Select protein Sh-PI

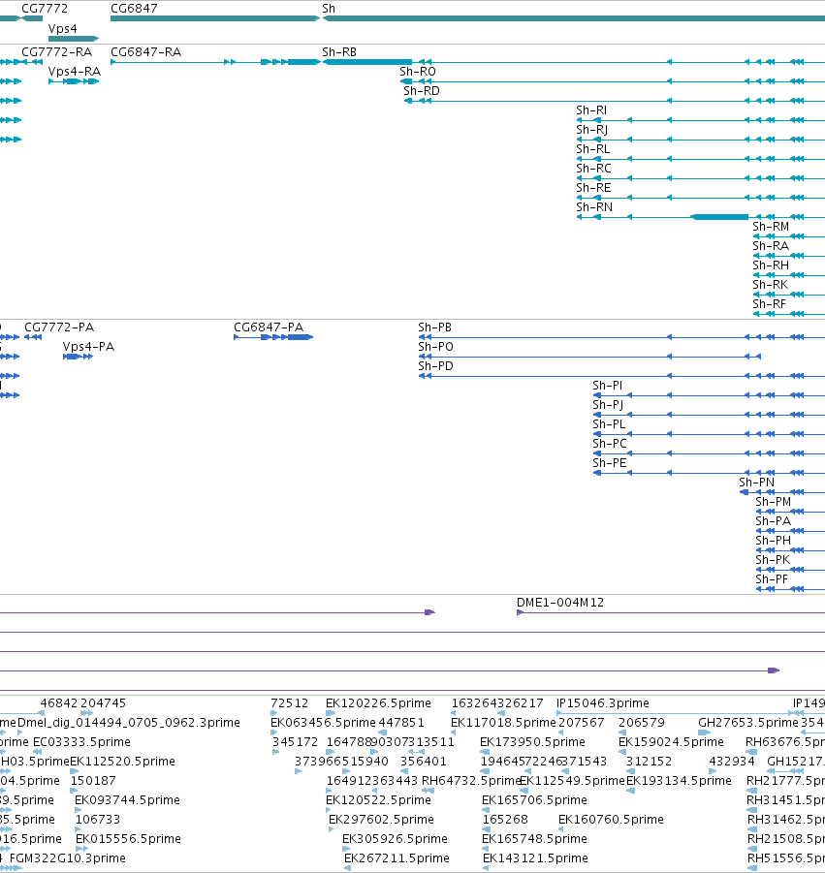click(608, 386)
